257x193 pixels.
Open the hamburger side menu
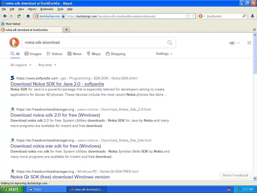pyautogui.click(x=249, y=43)
